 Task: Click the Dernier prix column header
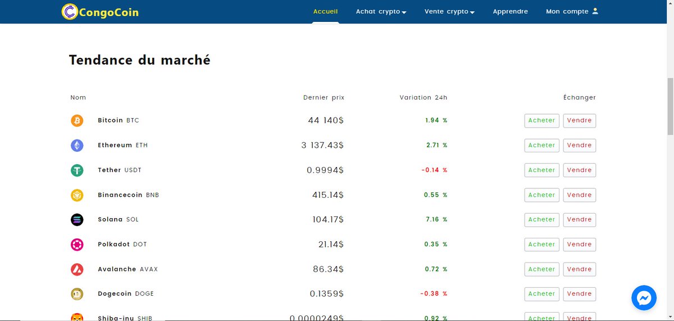[x=324, y=97]
